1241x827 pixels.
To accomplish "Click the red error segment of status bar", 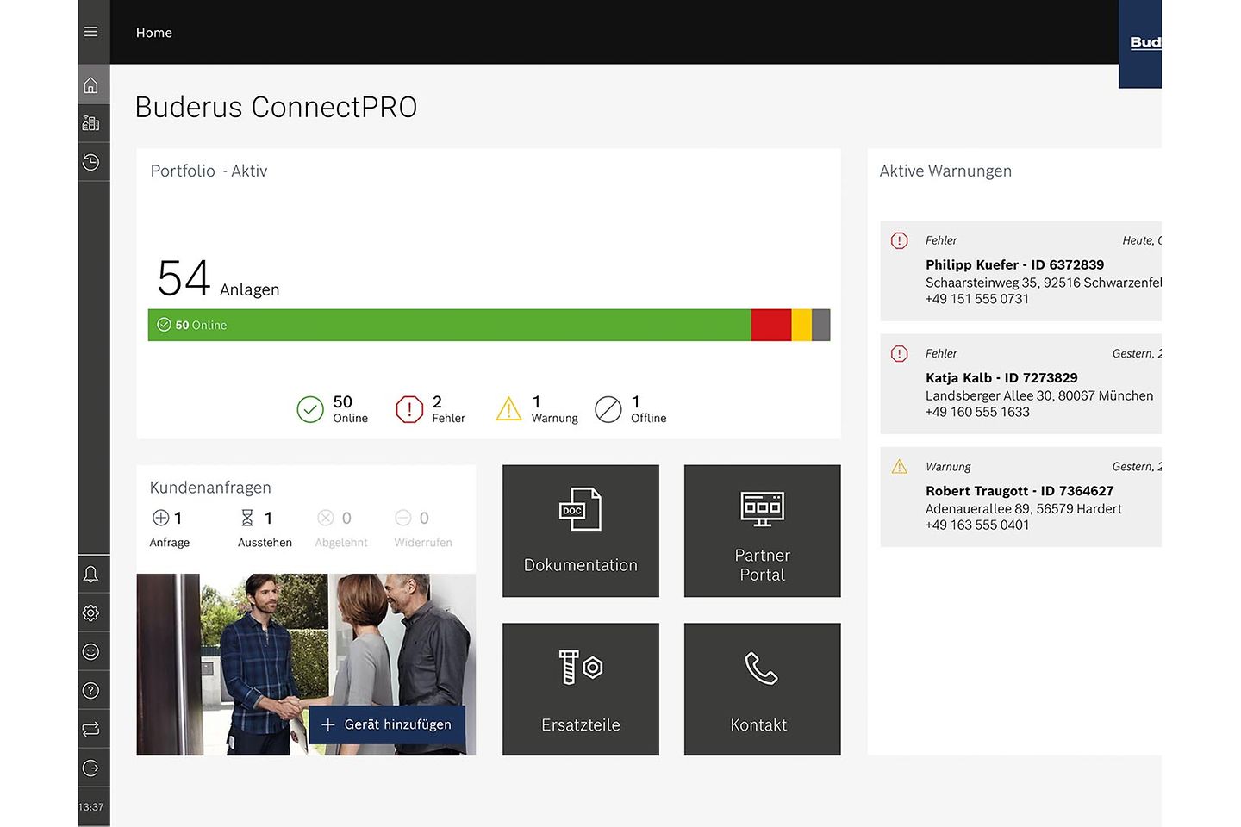I will pyautogui.click(x=771, y=325).
